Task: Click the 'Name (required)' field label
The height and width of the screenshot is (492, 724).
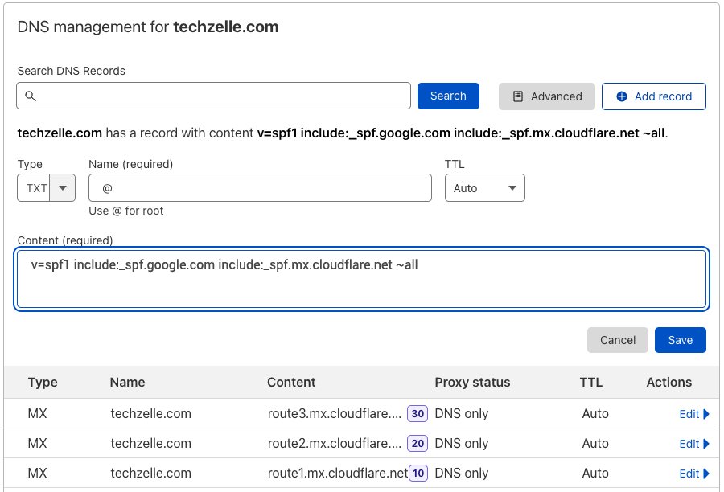Action: pyautogui.click(x=130, y=164)
